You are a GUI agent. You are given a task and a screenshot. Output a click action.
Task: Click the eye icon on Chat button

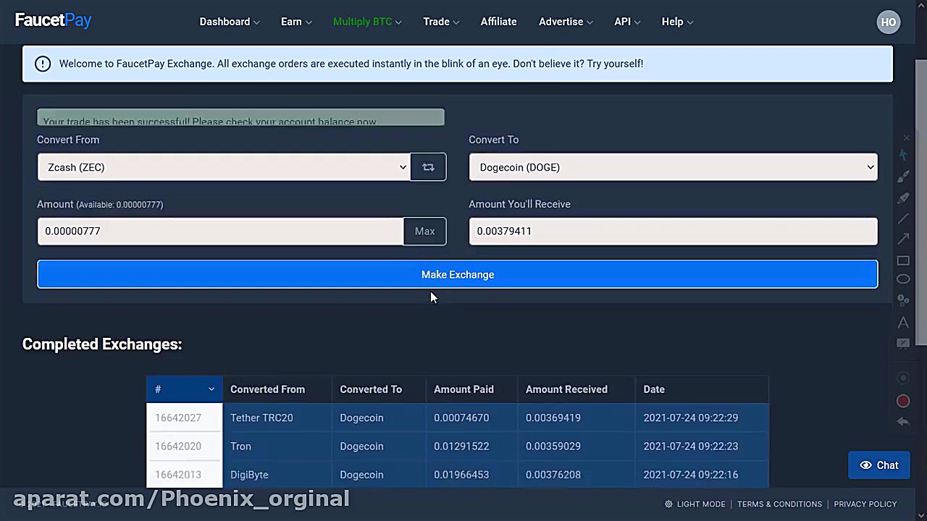[865, 465]
